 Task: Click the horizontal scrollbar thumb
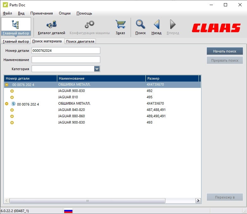(87, 201)
